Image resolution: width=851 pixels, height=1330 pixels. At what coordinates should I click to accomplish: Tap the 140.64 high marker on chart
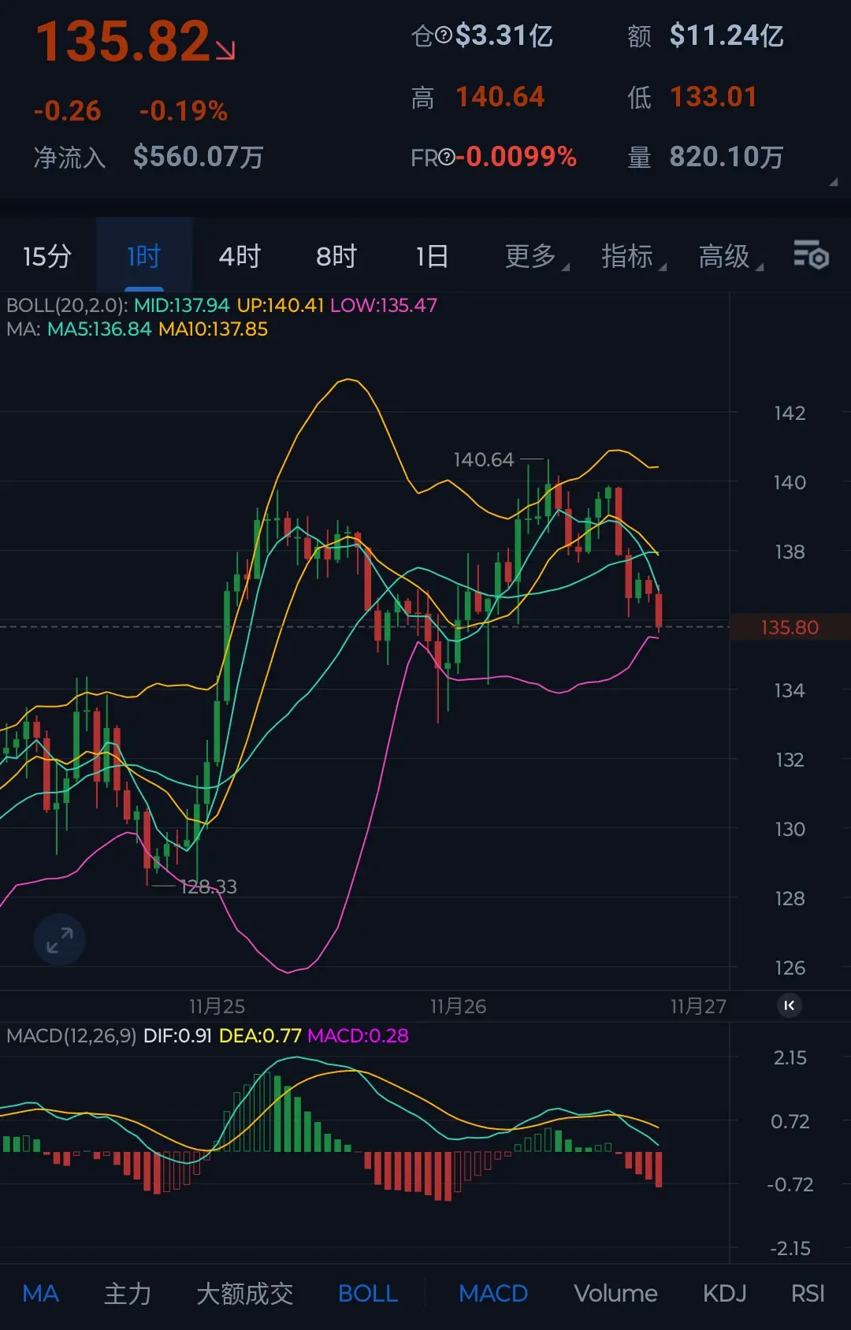pos(484,459)
